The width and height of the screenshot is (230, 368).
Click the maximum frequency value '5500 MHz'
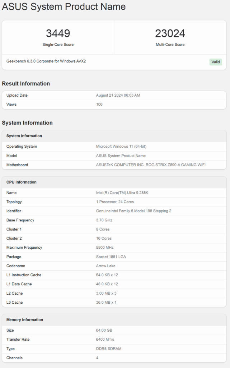click(x=105, y=248)
